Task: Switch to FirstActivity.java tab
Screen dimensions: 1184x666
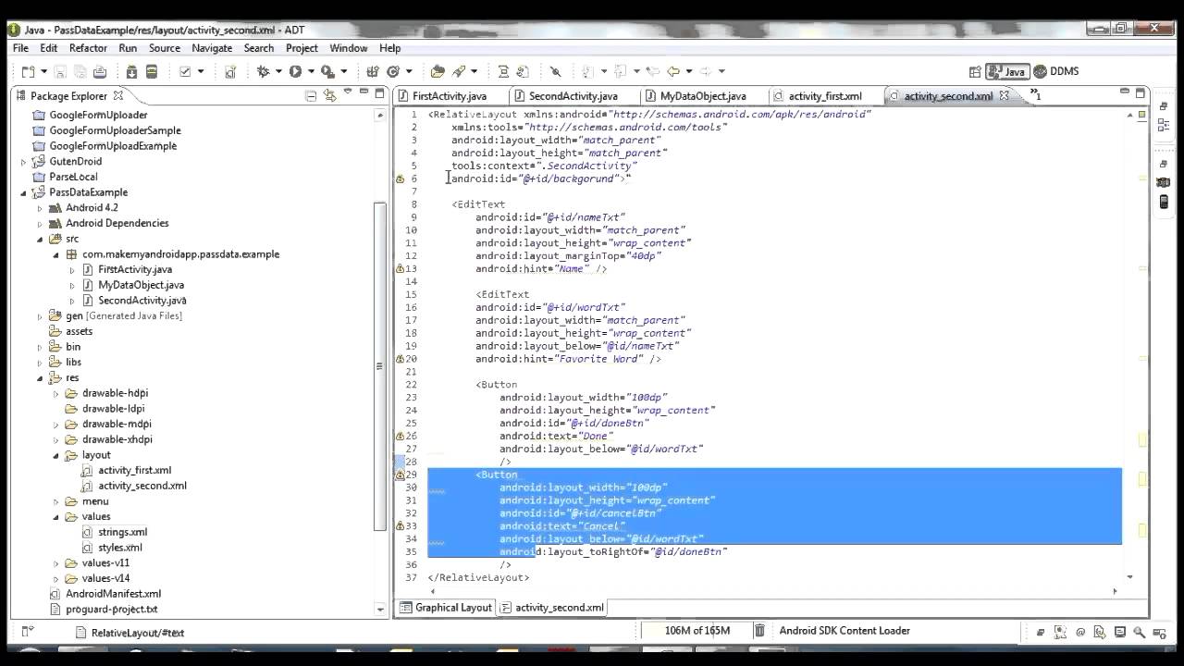Action: click(449, 96)
